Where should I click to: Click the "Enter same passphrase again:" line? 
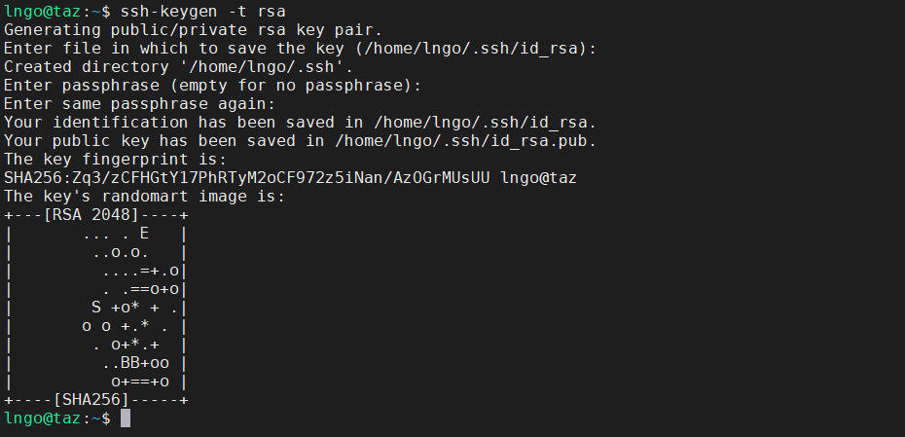pos(139,104)
